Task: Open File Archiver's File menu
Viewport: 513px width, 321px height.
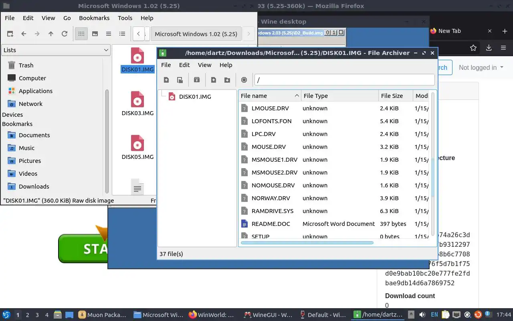Action: point(166,65)
